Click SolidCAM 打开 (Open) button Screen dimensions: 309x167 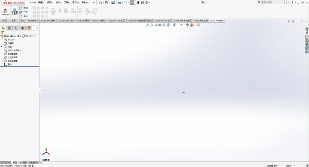point(24,12)
